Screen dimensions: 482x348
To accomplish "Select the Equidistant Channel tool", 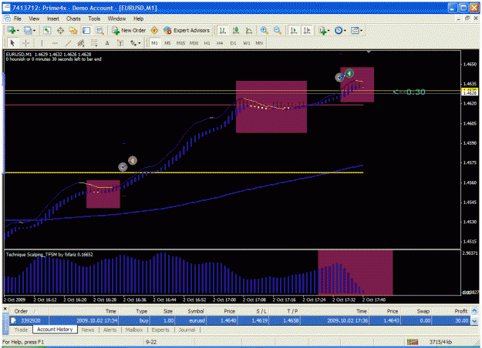I will pyautogui.click(x=81, y=43).
